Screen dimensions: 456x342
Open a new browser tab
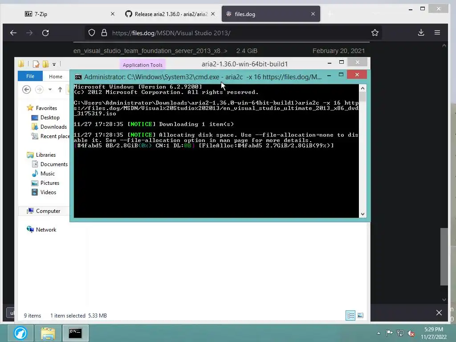tap(330, 14)
